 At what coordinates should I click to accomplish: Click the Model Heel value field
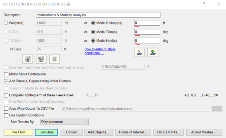click(147, 41)
